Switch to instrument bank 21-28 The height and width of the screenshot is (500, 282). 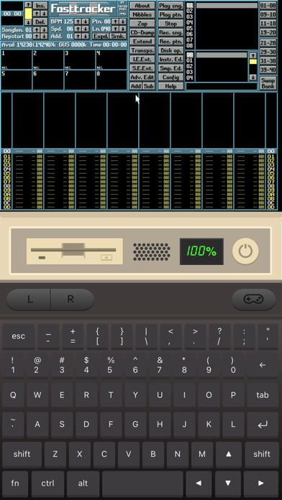point(268,43)
